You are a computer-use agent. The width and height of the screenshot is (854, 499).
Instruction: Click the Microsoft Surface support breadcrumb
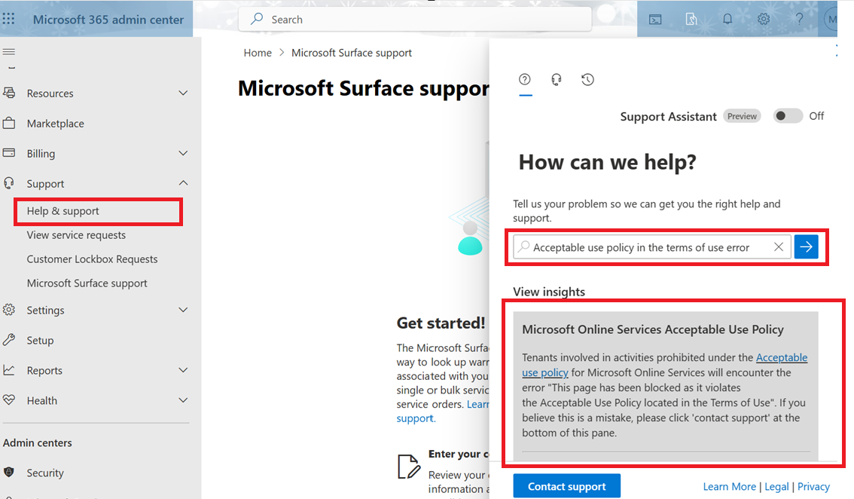point(351,53)
